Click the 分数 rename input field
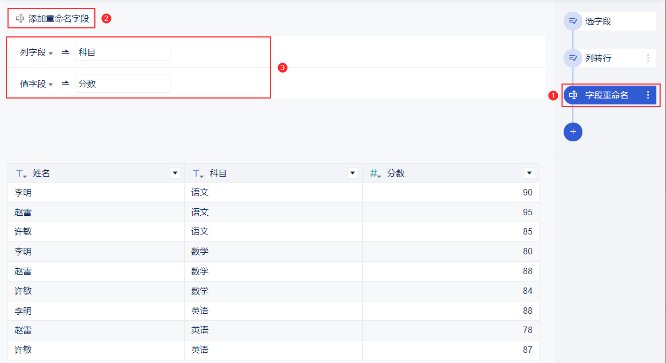Viewport: 666px width, 363px height. coord(123,84)
